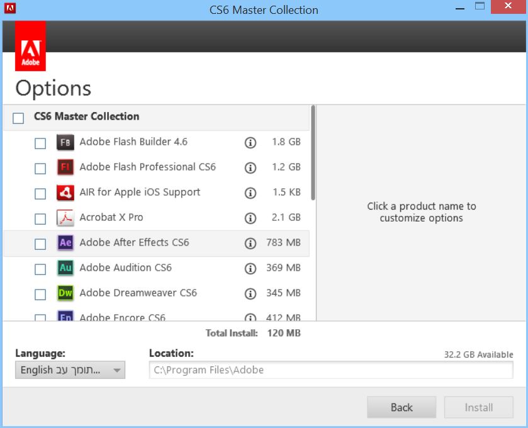Select the AIR for Apple iOS Support name

(x=140, y=192)
